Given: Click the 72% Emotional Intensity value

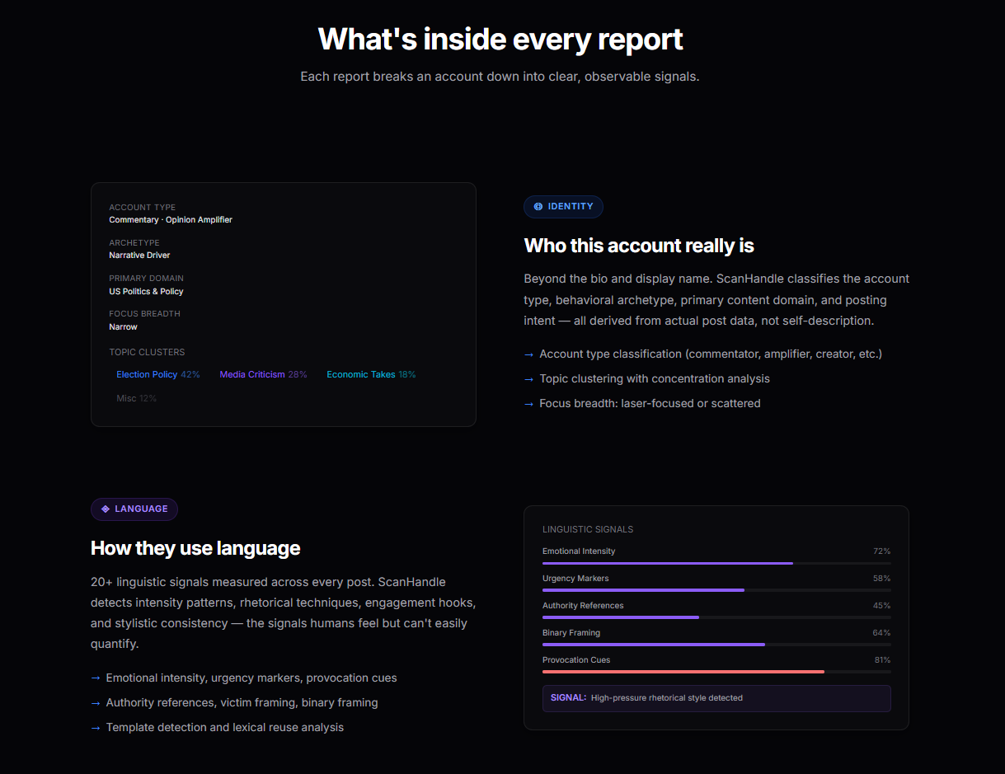Looking at the screenshot, I should (882, 551).
